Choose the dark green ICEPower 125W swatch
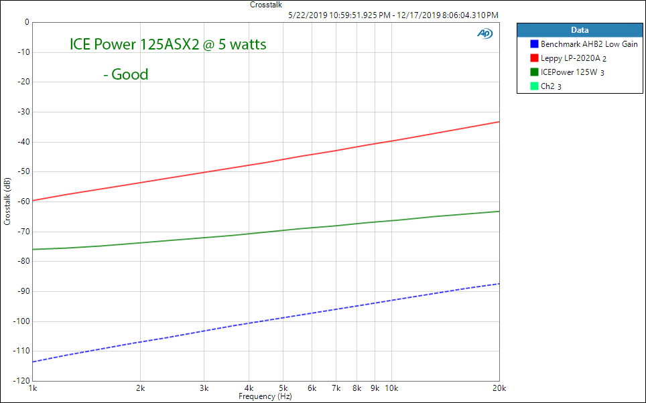This screenshot has width=646, height=403. [x=534, y=72]
